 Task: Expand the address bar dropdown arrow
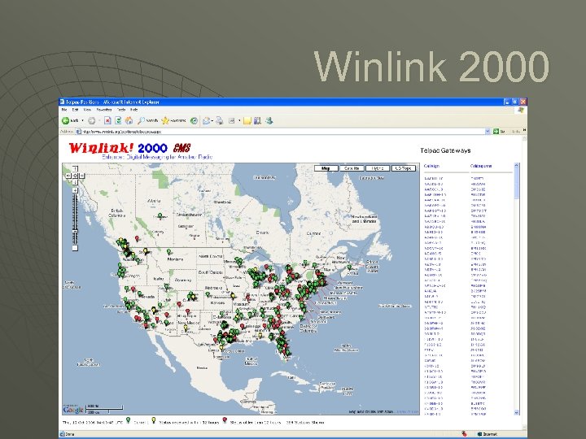[488, 132]
